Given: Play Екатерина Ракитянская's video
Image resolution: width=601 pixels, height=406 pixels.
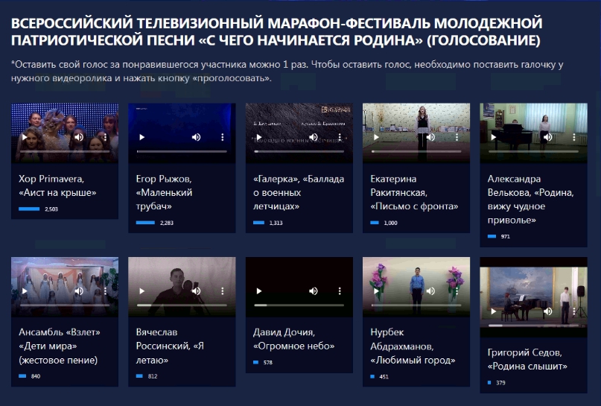Looking at the screenshot, I should point(377,137).
